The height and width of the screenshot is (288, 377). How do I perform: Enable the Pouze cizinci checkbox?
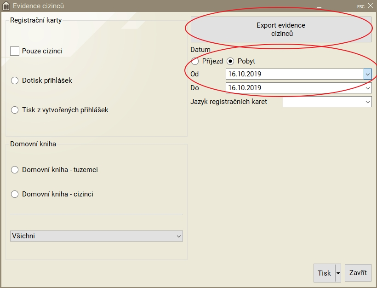point(15,51)
